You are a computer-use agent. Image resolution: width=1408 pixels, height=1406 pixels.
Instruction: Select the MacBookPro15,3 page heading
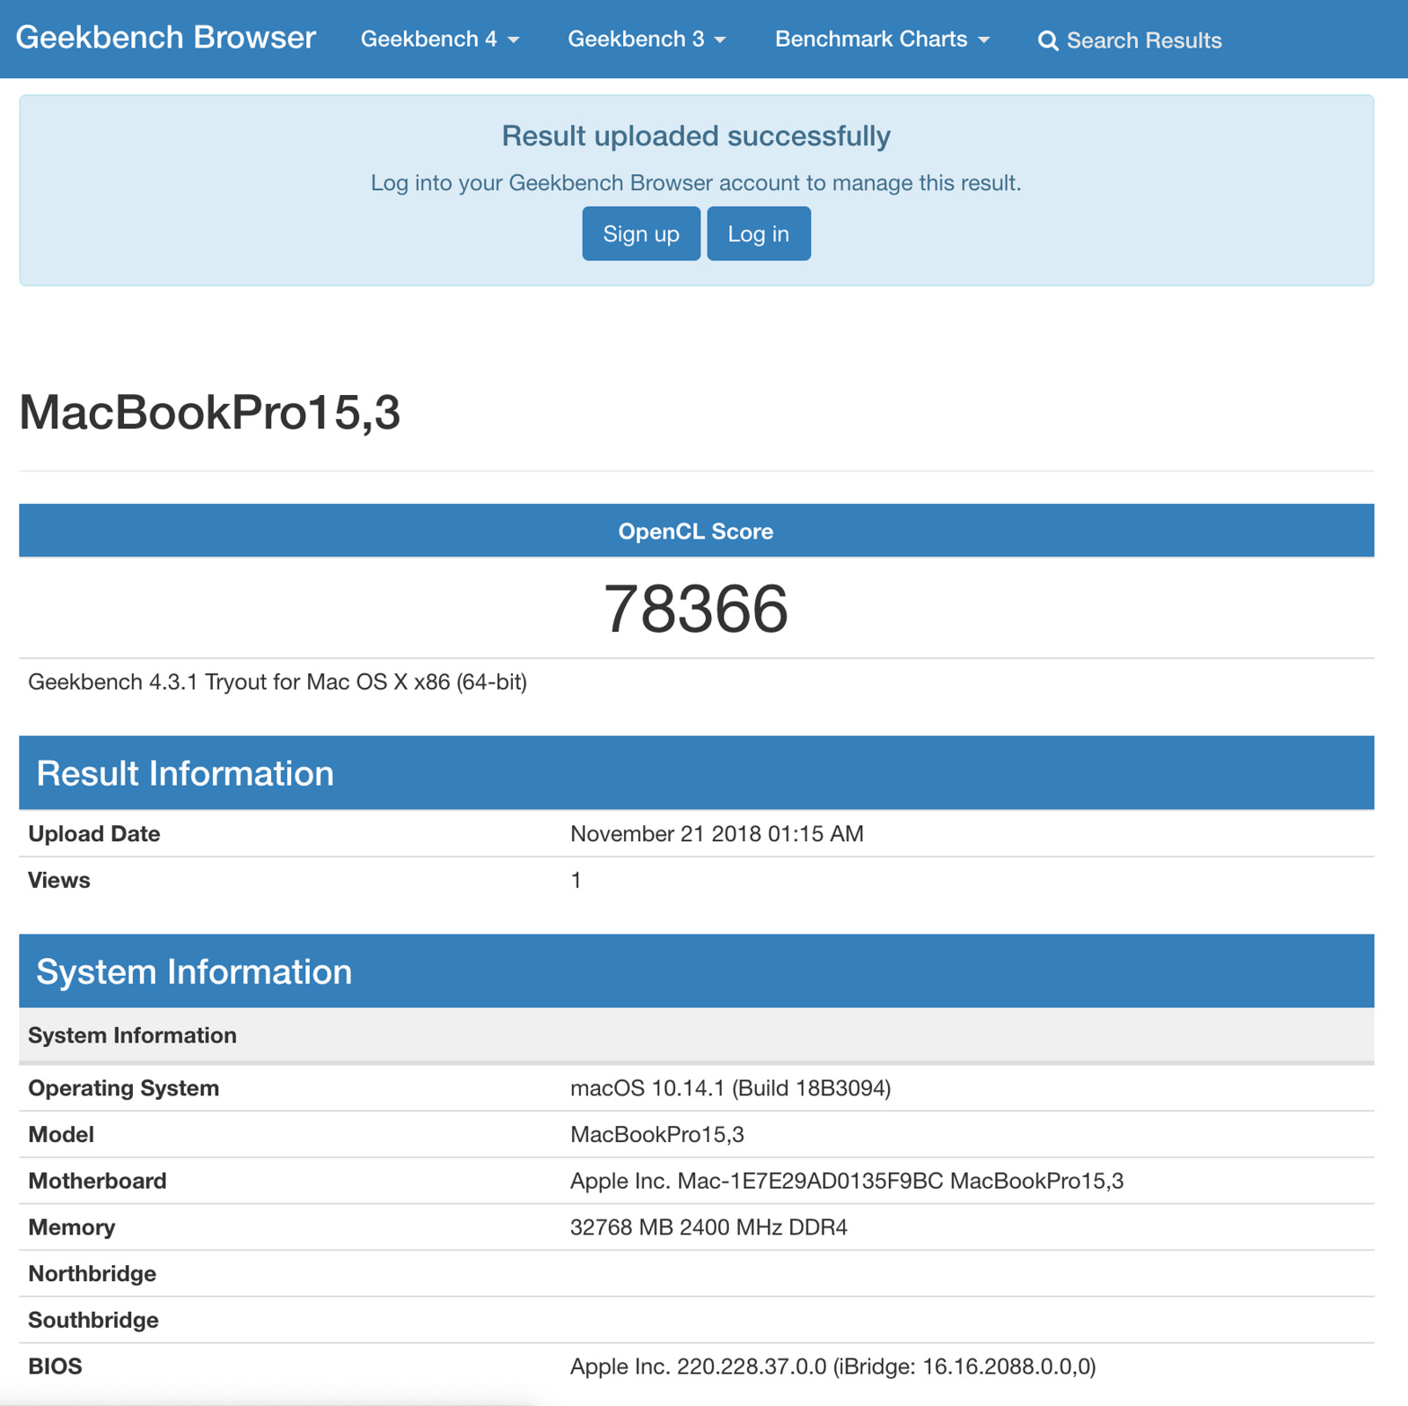[x=209, y=412]
